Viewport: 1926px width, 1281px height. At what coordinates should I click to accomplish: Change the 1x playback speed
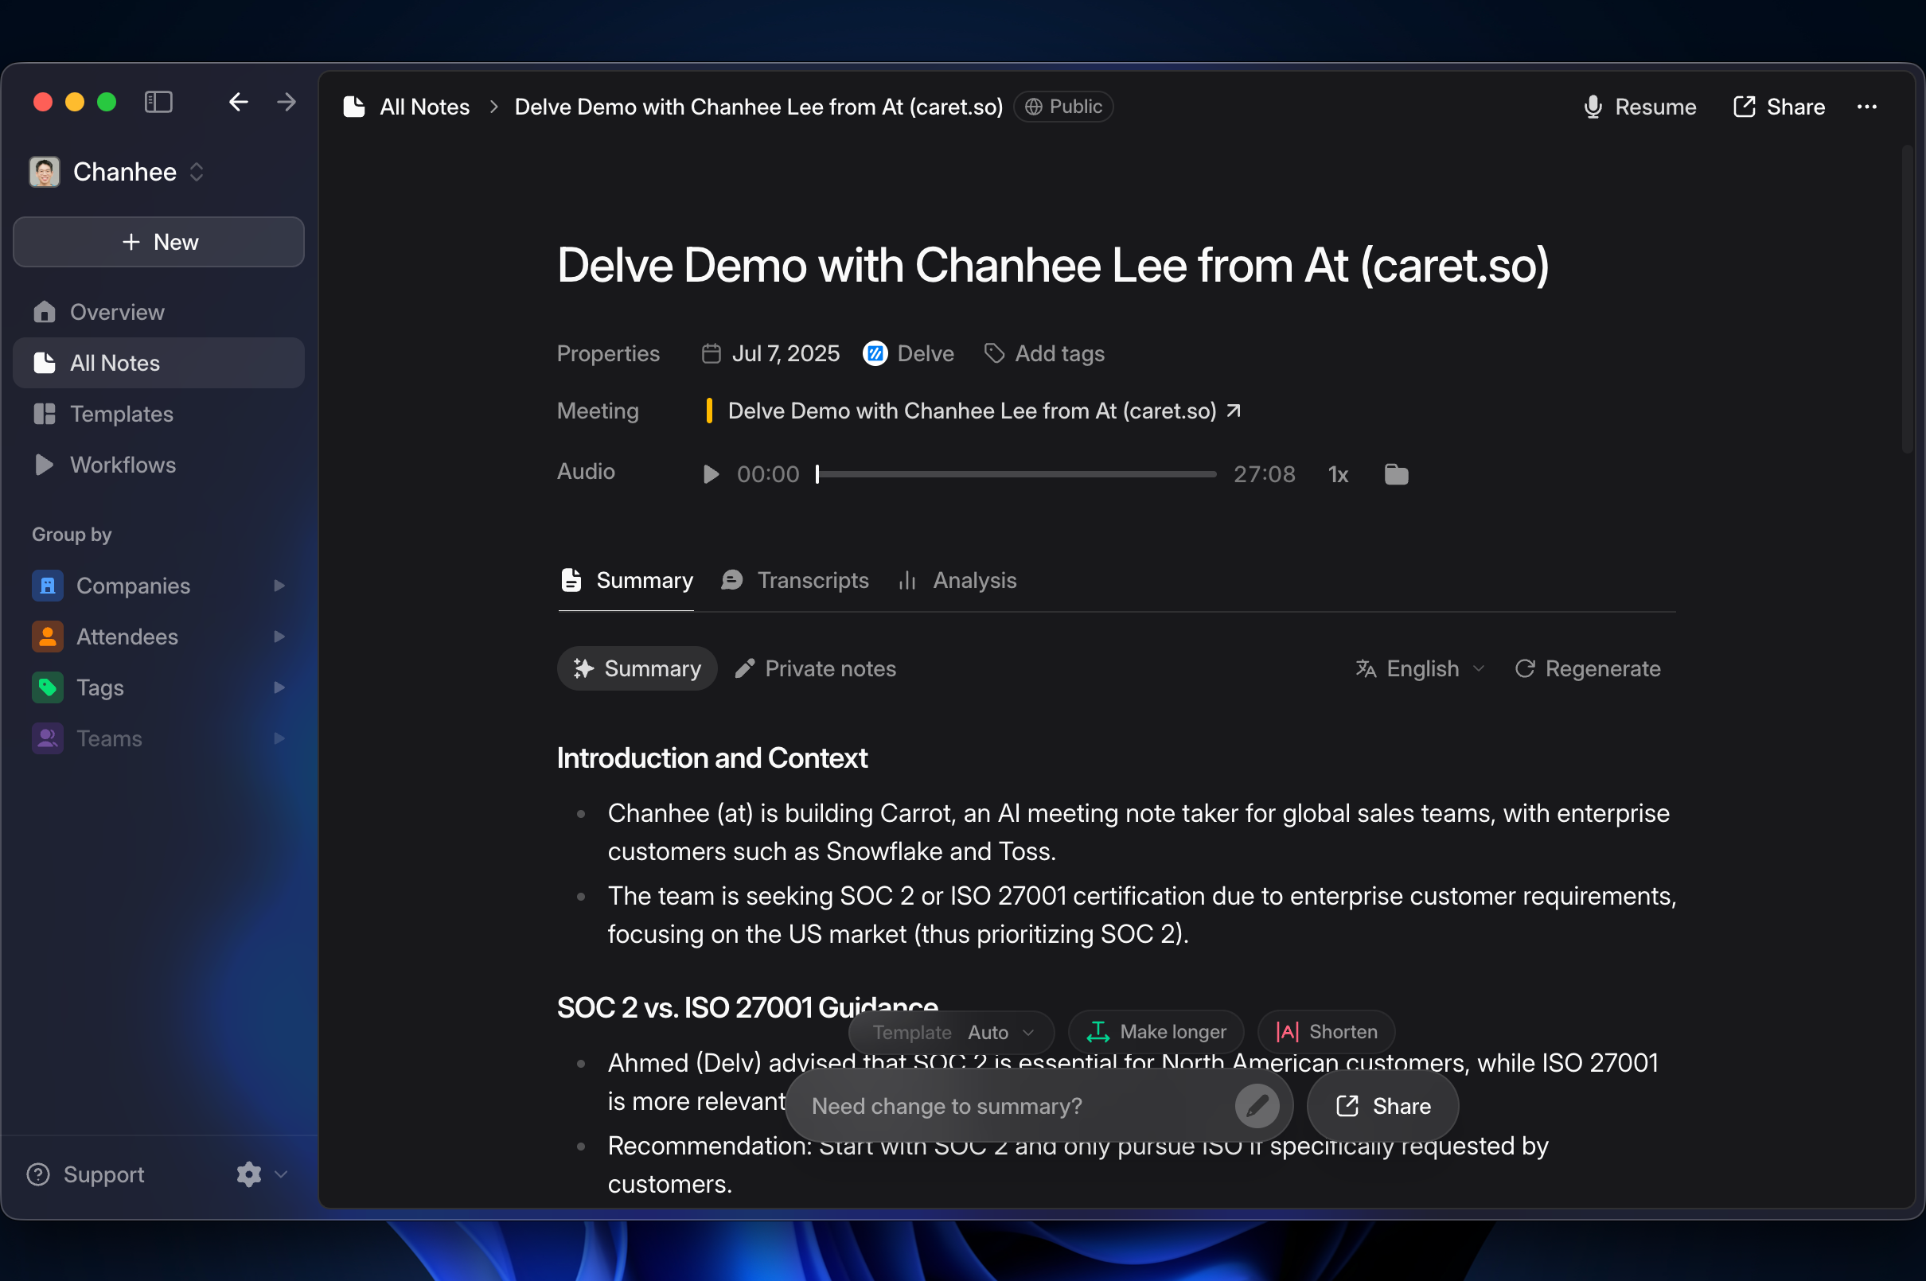tap(1338, 475)
